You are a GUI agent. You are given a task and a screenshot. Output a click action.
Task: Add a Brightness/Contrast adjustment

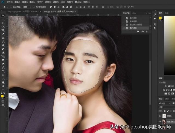click(165, 86)
